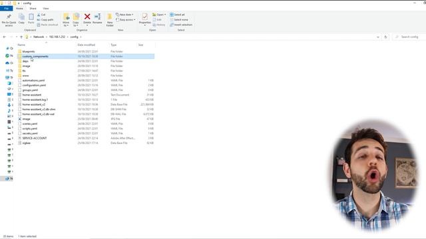Click the Search config input field
426x239 pixels.
pos(410,37)
